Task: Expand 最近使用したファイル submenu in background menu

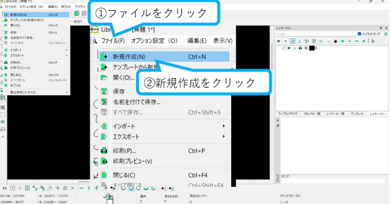Action: 66,92
